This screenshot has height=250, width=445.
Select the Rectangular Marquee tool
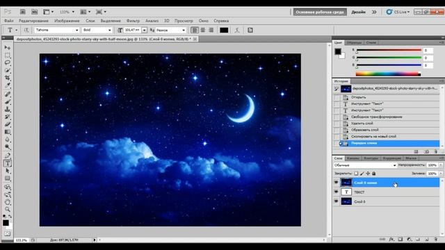click(x=8, y=55)
